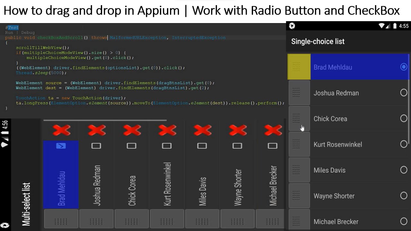Click the Thread.sleep(5000) line
Screen dimensions: 411x231
tap(41, 73)
